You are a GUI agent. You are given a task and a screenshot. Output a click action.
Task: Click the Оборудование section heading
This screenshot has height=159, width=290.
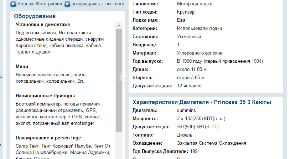point(35,16)
